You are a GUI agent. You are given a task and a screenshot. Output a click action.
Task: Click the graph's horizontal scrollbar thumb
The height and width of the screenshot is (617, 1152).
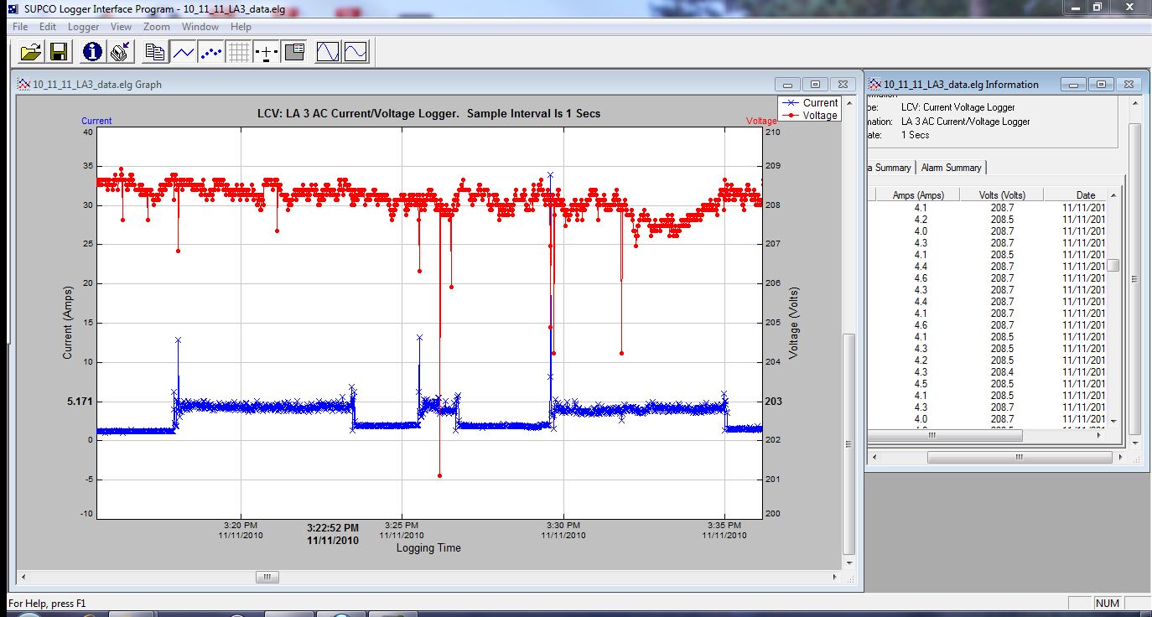click(x=267, y=577)
